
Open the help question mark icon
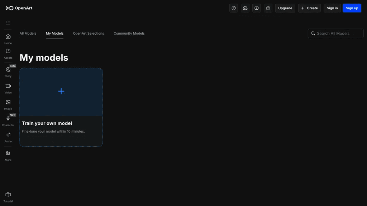pos(234,8)
